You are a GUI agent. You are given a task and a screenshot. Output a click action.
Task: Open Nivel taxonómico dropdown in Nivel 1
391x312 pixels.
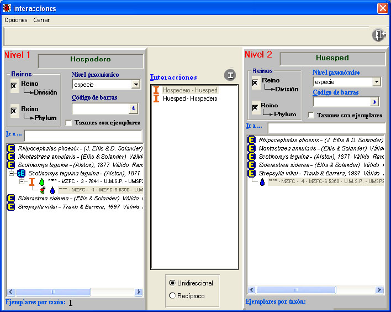(x=136, y=85)
